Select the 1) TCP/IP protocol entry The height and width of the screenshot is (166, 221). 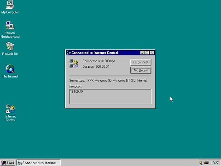tap(77, 92)
